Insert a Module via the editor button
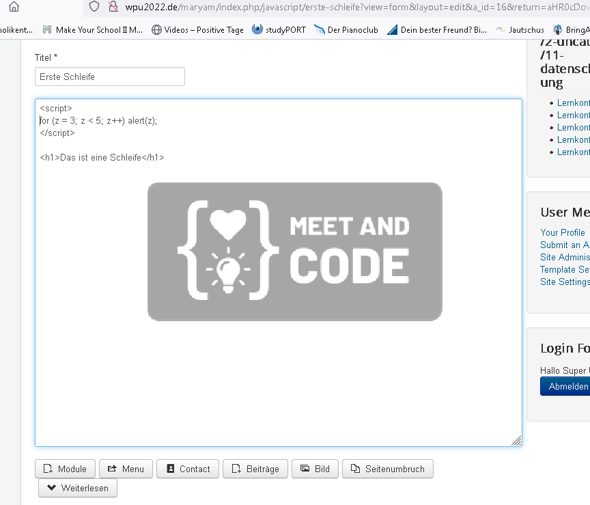Screen dimensions: 590x505 pyautogui.click(x=65, y=469)
